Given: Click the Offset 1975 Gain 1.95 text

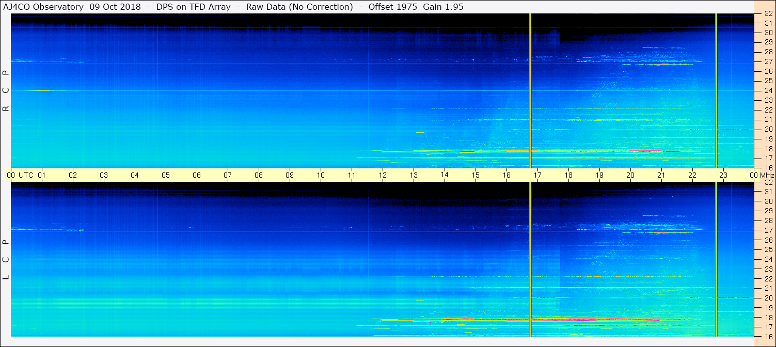Looking at the screenshot, I should click(x=416, y=7).
